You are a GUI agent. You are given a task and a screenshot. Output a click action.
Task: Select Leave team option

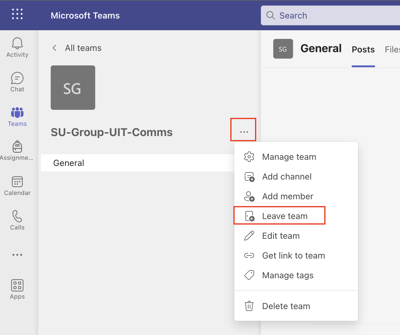[x=284, y=216]
